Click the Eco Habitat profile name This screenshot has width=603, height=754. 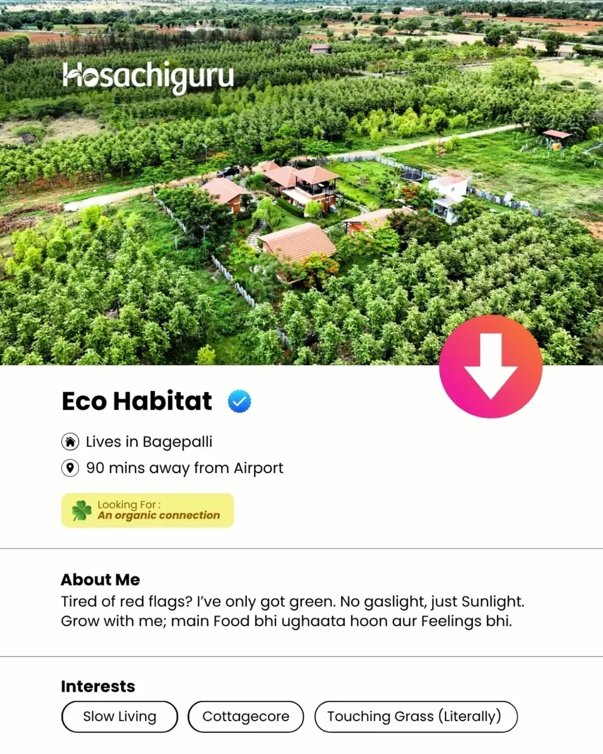click(137, 401)
